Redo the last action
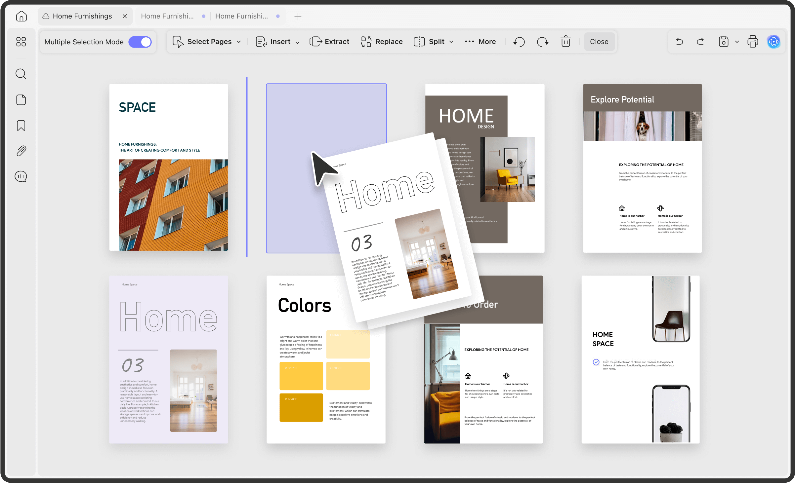The width and height of the screenshot is (795, 483). point(700,42)
